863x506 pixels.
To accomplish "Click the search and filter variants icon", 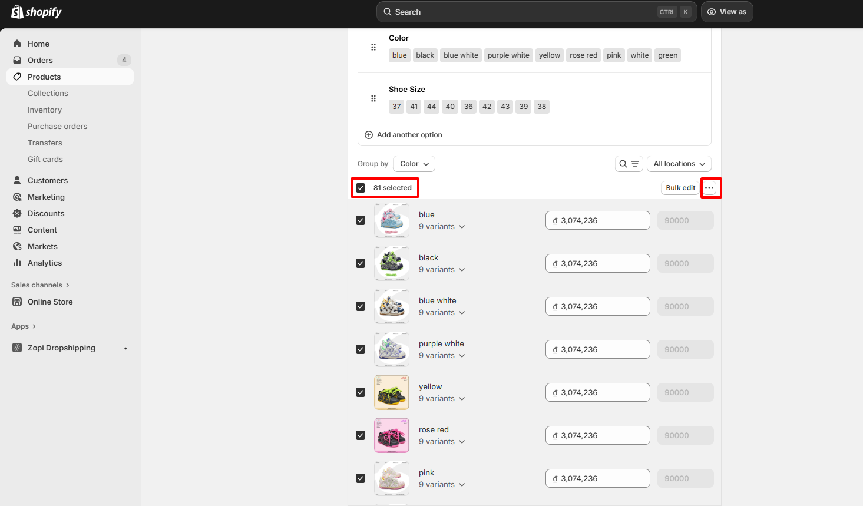I will pyautogui.click(x=629, y=164).
